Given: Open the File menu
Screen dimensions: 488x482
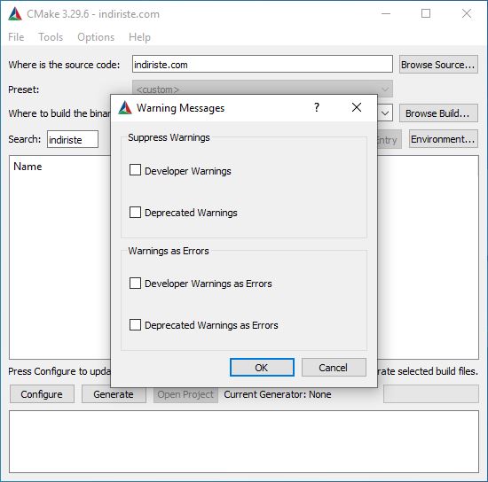Looking at the screenshot, I should click(16, 37).
